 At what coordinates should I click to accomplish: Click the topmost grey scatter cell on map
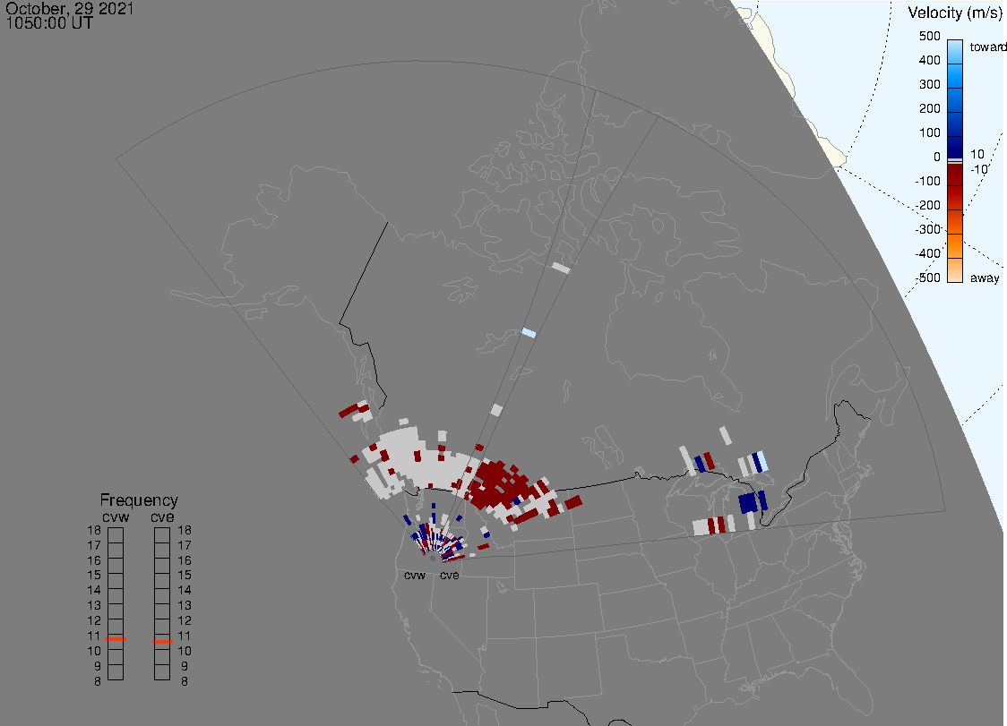[562, 268]
